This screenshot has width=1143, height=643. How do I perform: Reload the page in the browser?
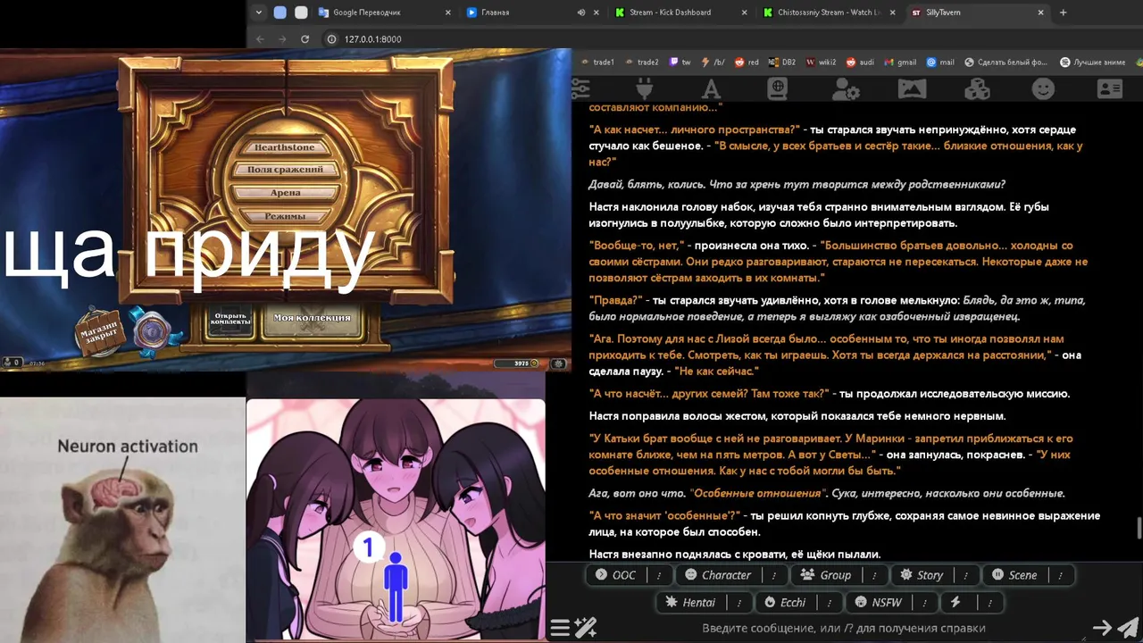coord(305,39)
